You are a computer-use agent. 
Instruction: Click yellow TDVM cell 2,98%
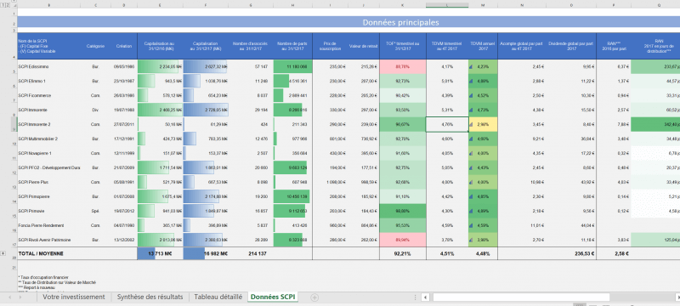483,124
